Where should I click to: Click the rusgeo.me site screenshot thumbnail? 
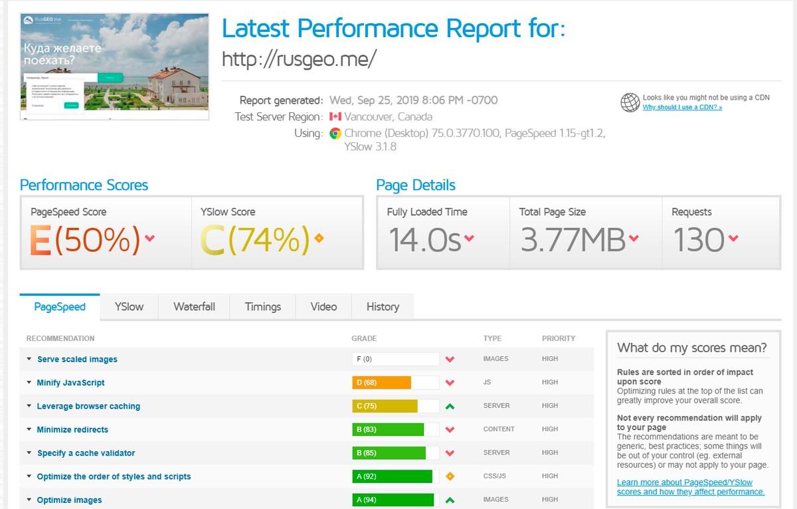coord(114,66)
